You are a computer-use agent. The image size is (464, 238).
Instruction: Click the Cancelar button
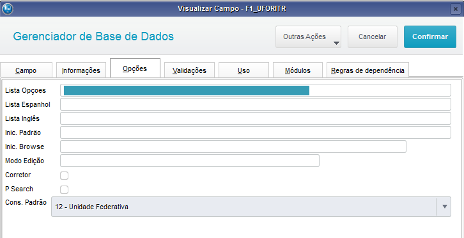372,36
